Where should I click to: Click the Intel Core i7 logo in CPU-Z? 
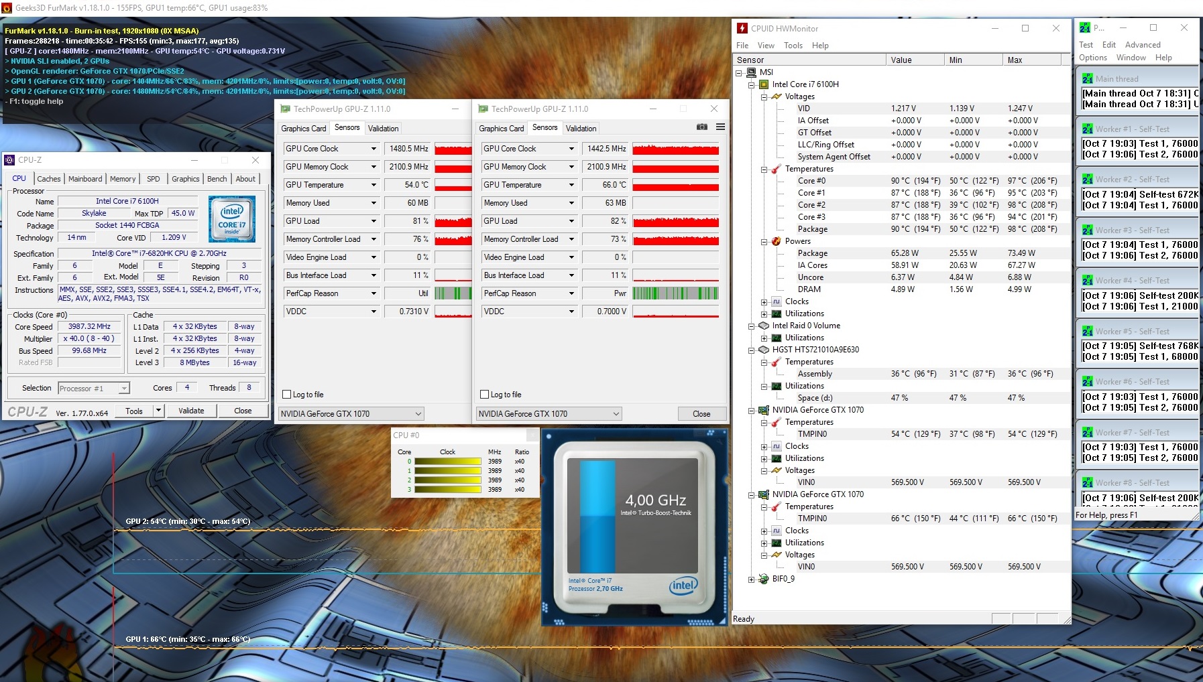pos(232,219)
